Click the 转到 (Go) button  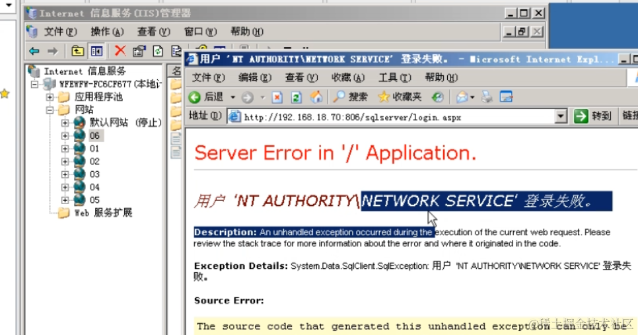coord(593,116)
